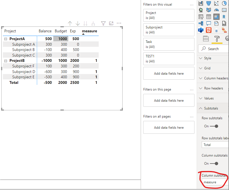Open 'Filters on all pages' more options
This screenshot has height=190, width=229.
click(192, 117)
